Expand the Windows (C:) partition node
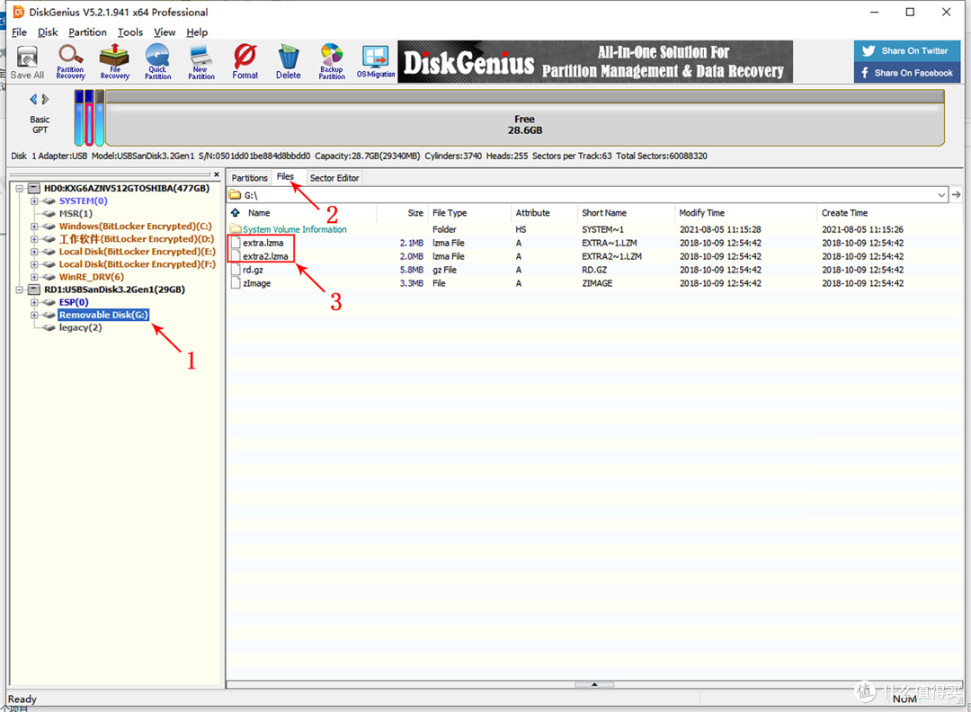Viewport: 971px width, 712px height. [34, 226]
